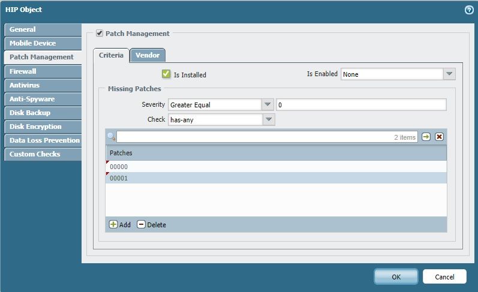Screen dimensions: 478x292
Task: Click the Cancel button
Action: pos(444,277)
